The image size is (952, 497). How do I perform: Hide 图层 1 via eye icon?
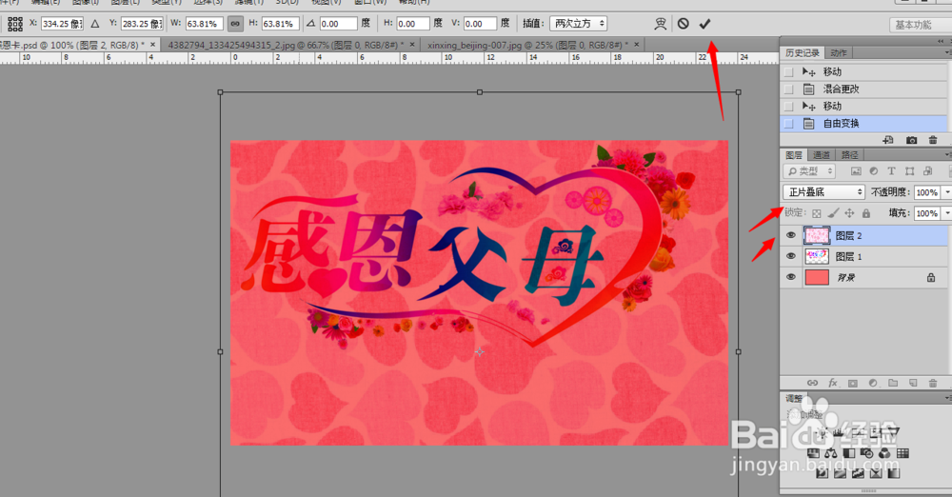tap(790, 256)
